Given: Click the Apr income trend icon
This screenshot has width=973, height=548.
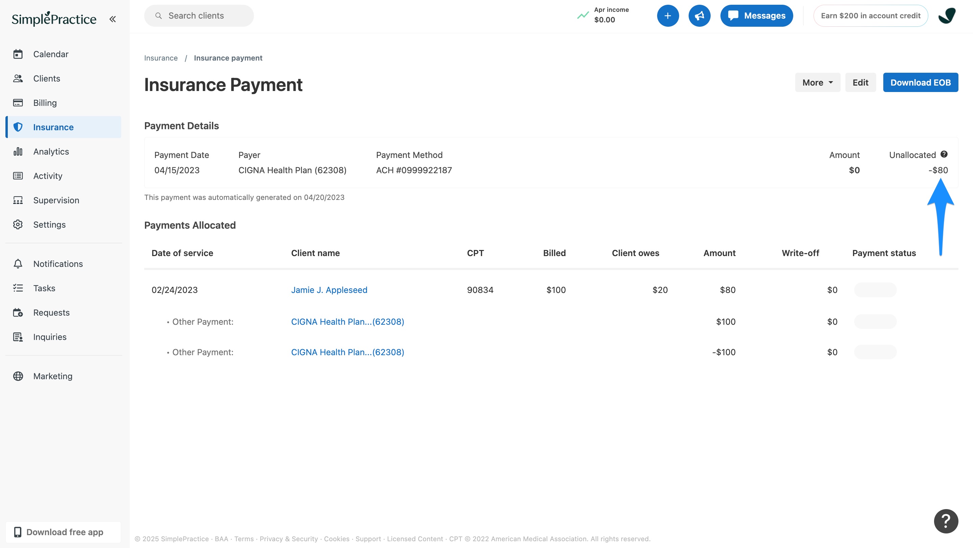Looking at the screenshot, I should coord(583,15).
